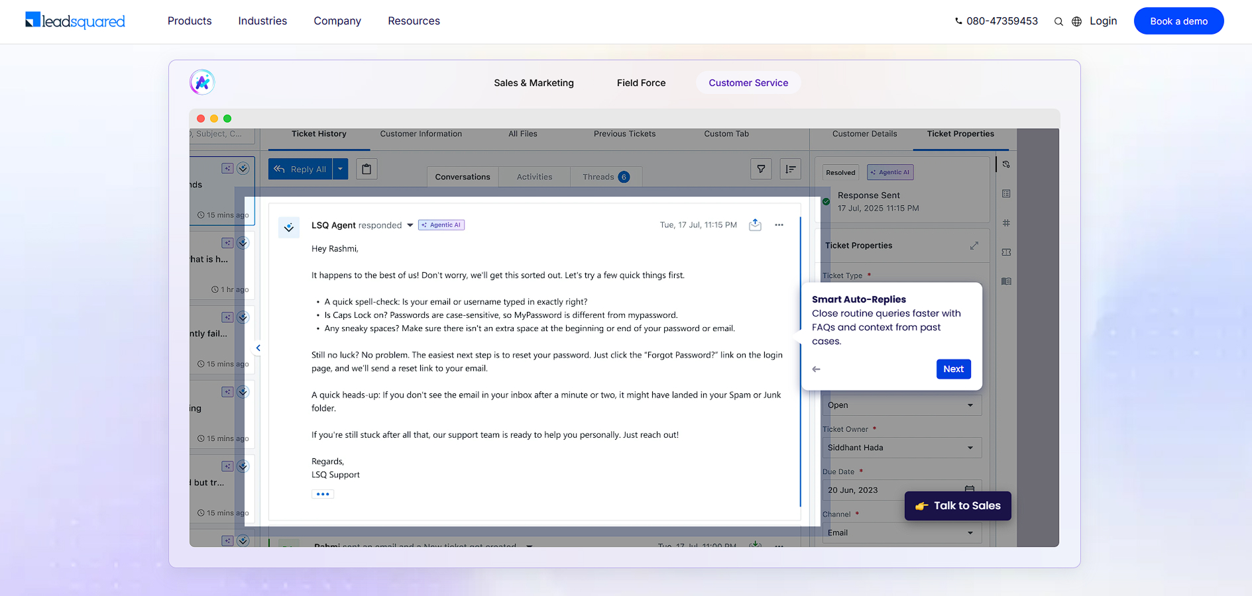1252x596 pixels.
Task: Open the All Files tab
Action: pos(523,134)
